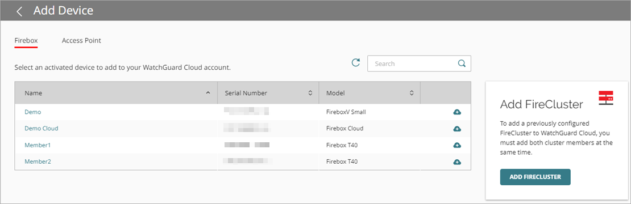The height and width of the screenshot is (204, 631).
Task: Open the Demo Cloud device link
Action: click(x=41, y=128)
